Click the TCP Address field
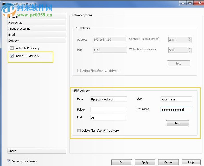The height and width of the screenshot is (166, 204). pos(110,40)
